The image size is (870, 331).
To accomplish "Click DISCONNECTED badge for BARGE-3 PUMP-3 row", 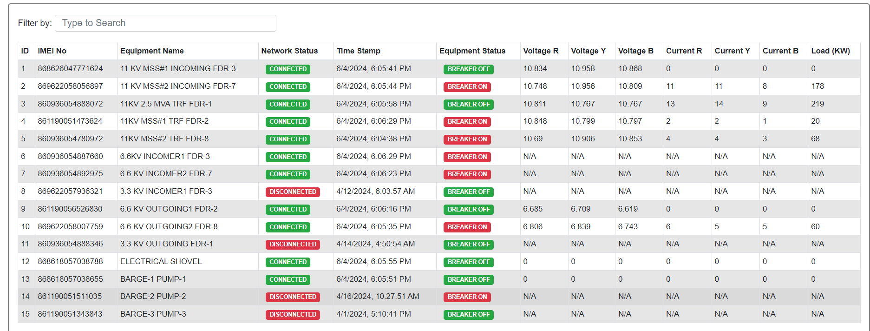I will tap(293, 315).
